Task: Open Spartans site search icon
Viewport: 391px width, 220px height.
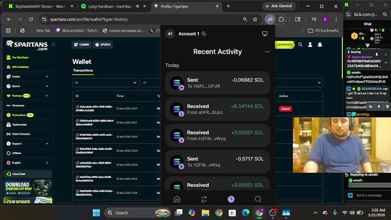Action: [300, 45]
